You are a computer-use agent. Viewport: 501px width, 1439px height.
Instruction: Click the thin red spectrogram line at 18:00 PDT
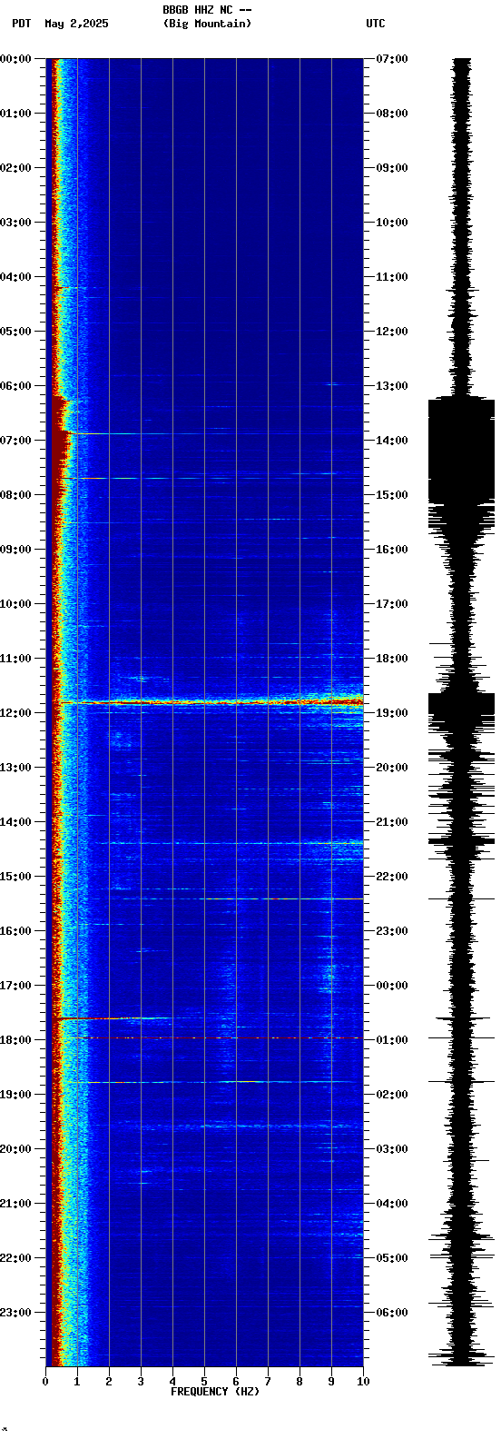coord(218,1037)
